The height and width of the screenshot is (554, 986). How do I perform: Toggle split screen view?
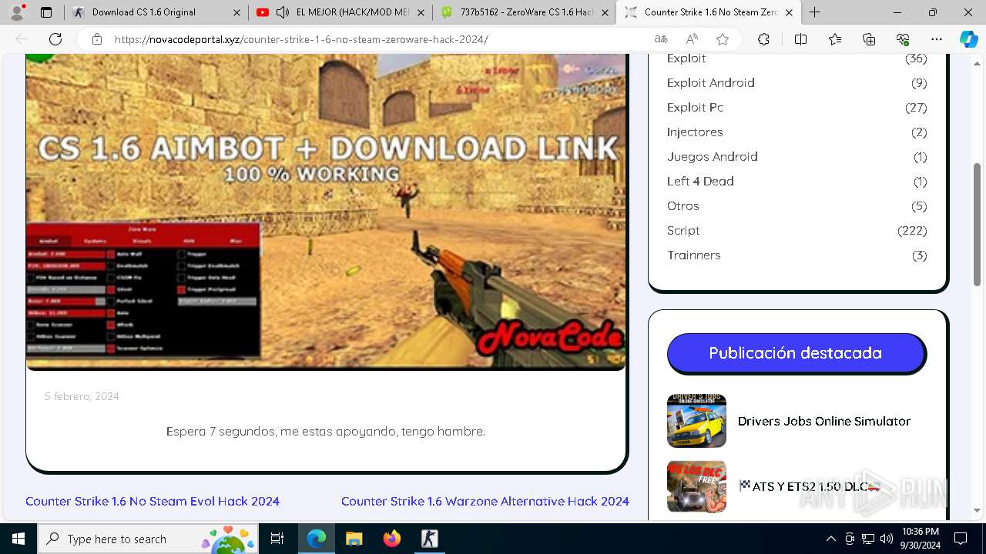[800, 39]
